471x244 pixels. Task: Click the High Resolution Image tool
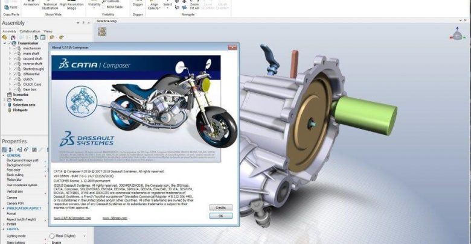pyautogui.click(x=71, y=5)
